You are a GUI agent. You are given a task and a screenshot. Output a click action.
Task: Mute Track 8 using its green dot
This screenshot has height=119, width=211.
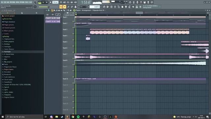[73, 64]
